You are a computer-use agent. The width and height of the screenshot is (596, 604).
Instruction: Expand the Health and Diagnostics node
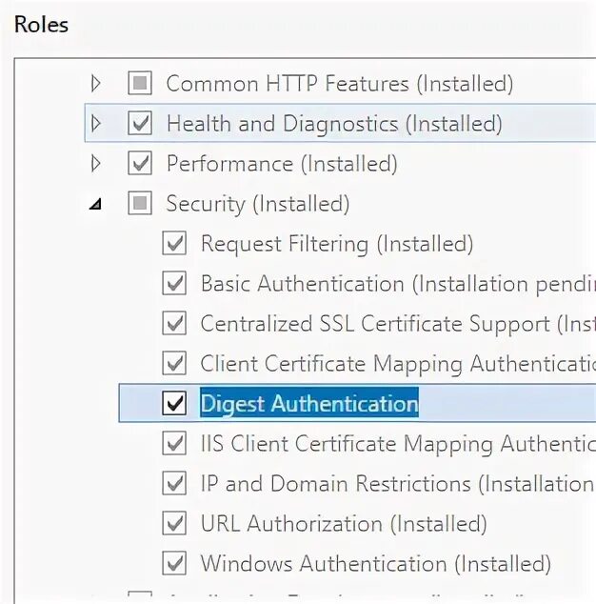click(x=95, y=124)
